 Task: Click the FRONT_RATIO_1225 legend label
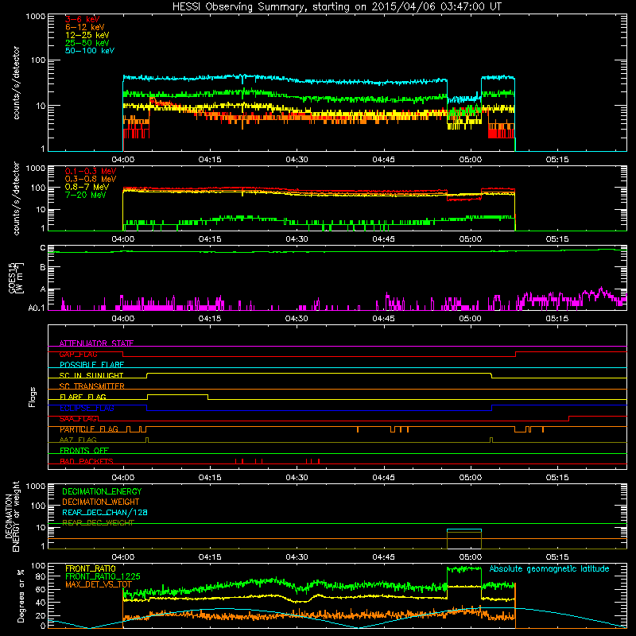(x=103, y=576)
